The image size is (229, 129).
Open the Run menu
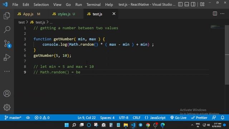tap(79, 5)
